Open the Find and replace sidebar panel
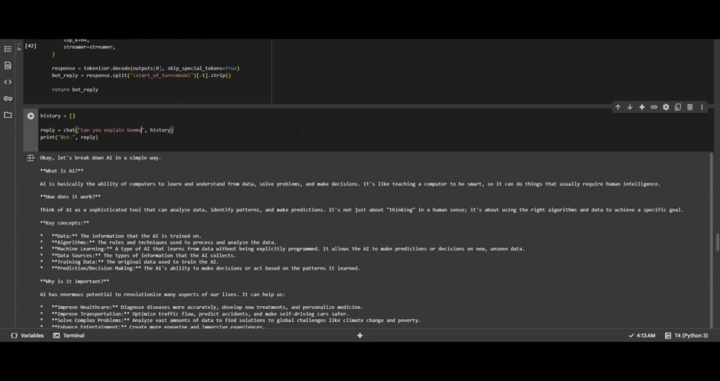The height and width of the screenshot is (381, 720). coord(8,65)
